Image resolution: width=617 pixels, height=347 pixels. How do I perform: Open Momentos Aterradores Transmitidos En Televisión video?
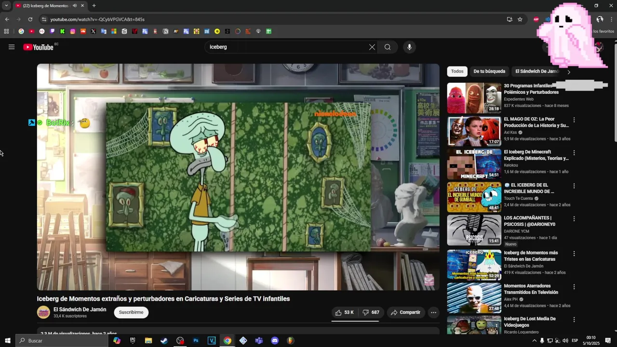tap(474, 298)
